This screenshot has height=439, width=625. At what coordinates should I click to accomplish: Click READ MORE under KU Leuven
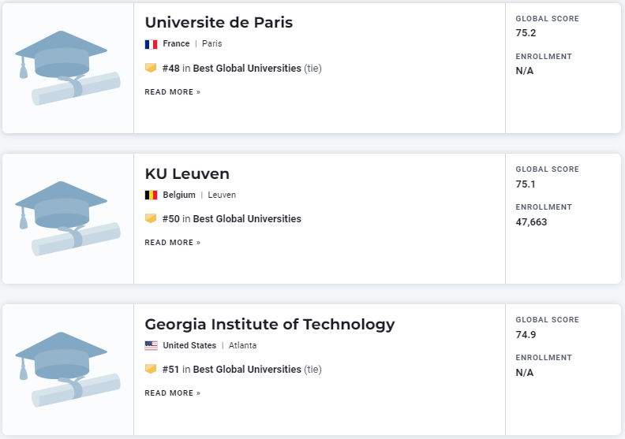[x=172, y=243]
